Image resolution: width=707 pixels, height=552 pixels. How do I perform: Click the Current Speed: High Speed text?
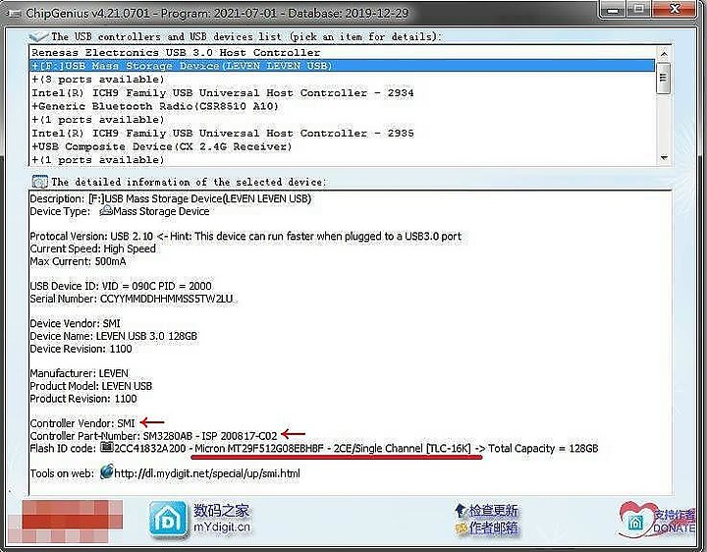pos(93,248)
